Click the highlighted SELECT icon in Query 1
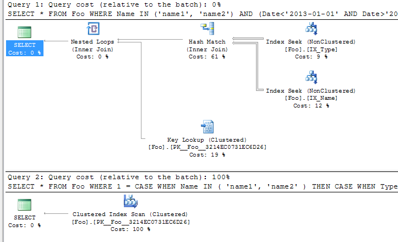Screen dimensions: 398x242 [25, 33]
